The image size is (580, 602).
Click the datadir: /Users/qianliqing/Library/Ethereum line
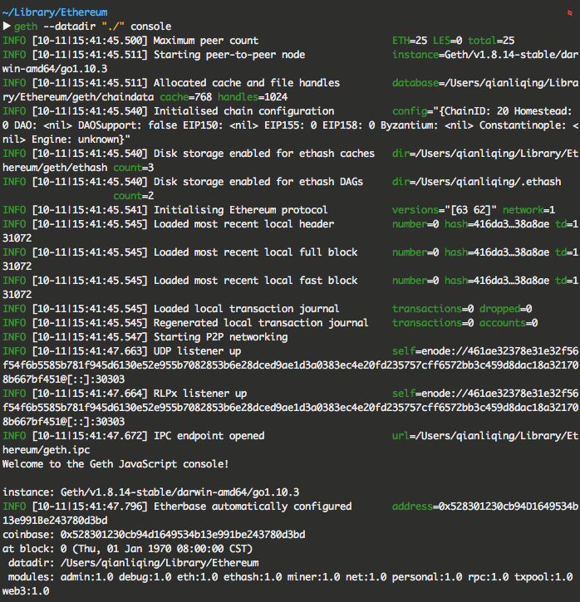point(133,563)
